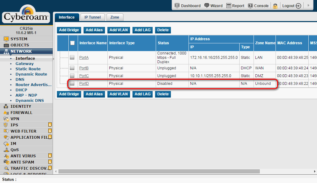Toggle the select-all checkbox in table header
The height and width of the screenshot is (183, 317).
pyautogui.click(x=72, y=43)
